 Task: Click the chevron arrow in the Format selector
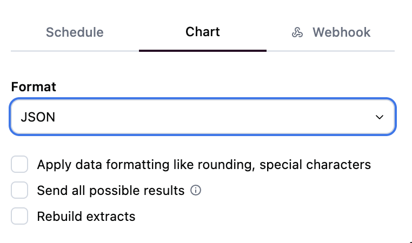(379, 117)
